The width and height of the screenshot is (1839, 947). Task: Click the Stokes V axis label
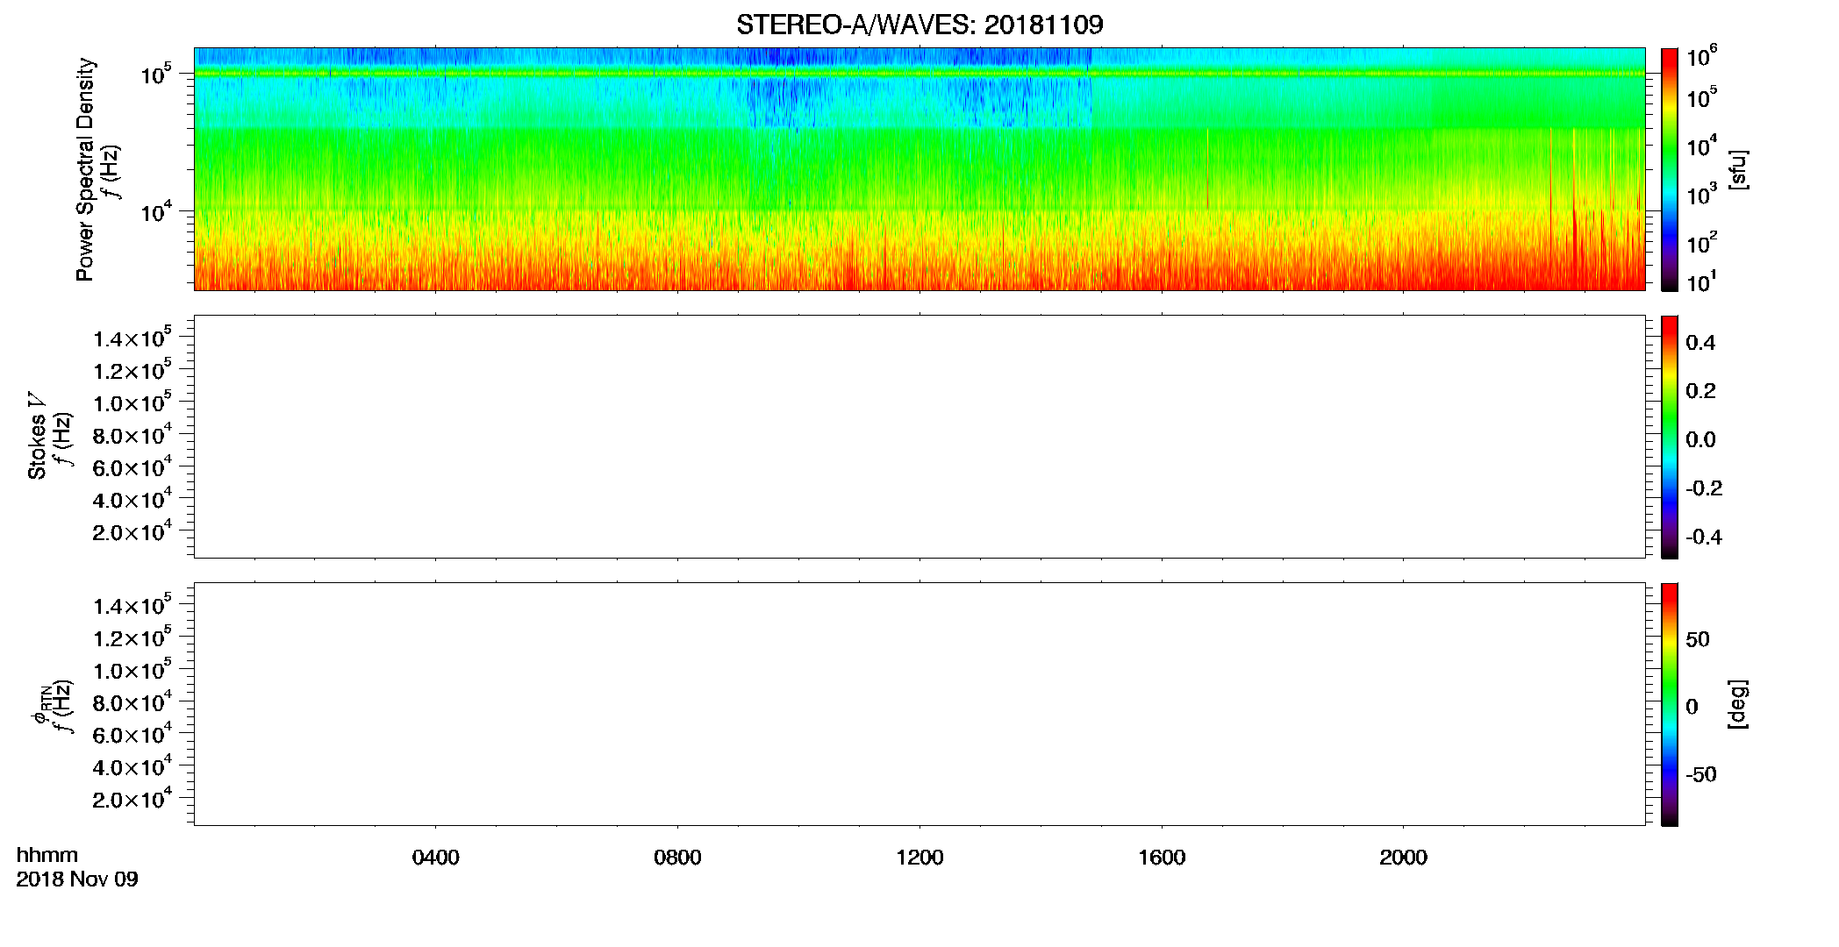(37, 437)
